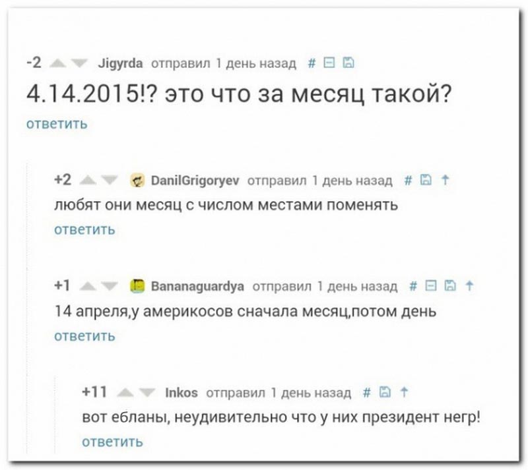Open permalink # of DanilGrigoryev's comment

click(x=407, y=179)
